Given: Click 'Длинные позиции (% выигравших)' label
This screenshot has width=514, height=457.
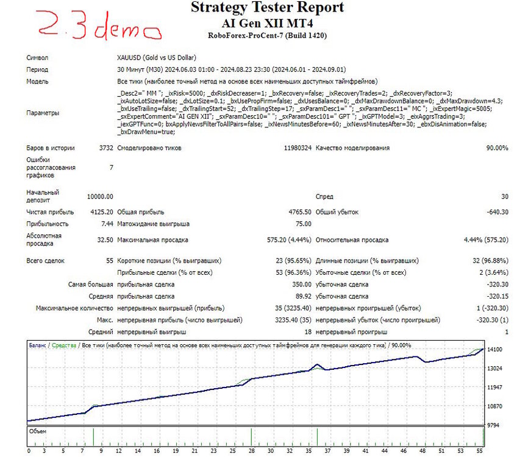Looking at the screenshot, I should click(367, 261).
